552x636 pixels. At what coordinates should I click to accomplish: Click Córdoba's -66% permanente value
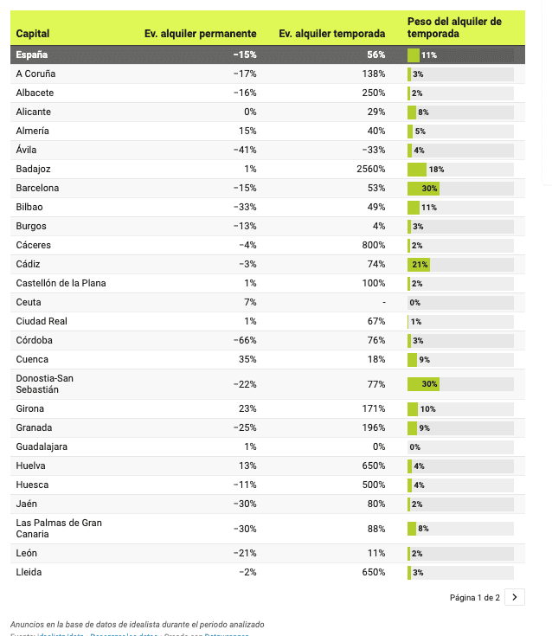(245, 340)
